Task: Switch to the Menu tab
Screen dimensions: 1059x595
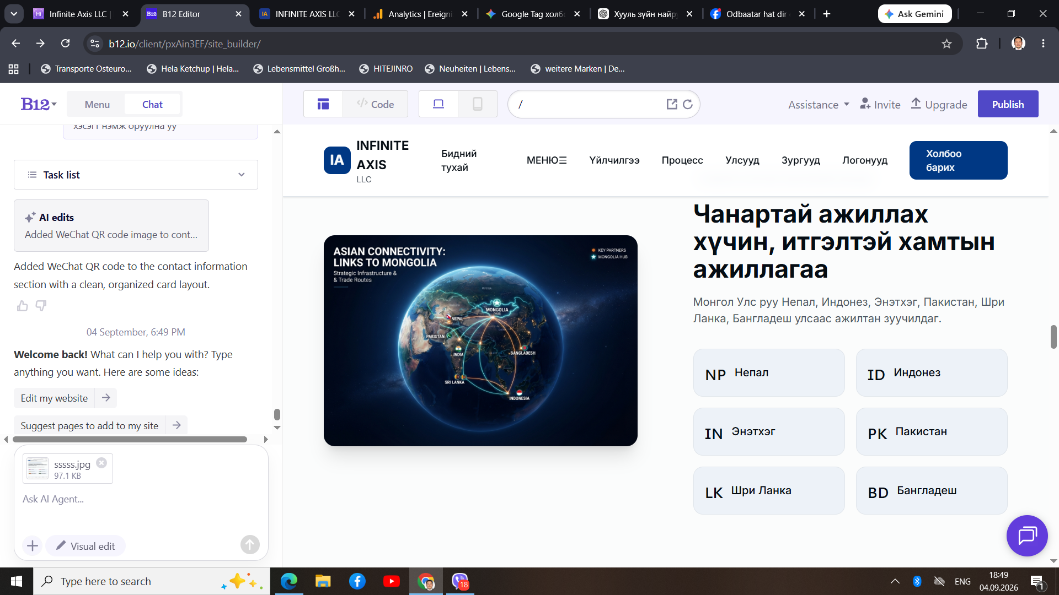Action: (97, 104)
